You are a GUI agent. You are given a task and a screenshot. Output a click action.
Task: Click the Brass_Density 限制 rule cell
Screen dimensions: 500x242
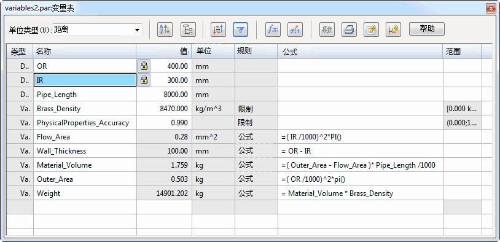(x=256, y=109)
